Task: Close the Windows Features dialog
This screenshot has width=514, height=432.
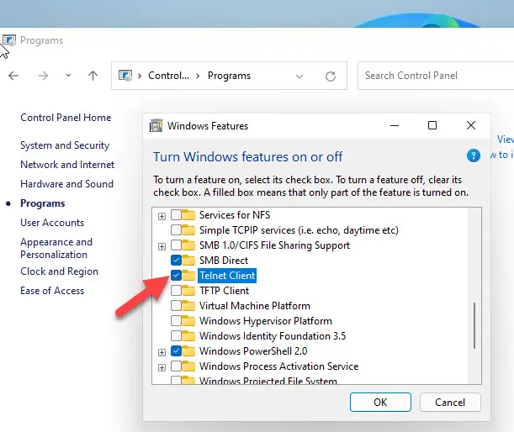Action: 471,125
